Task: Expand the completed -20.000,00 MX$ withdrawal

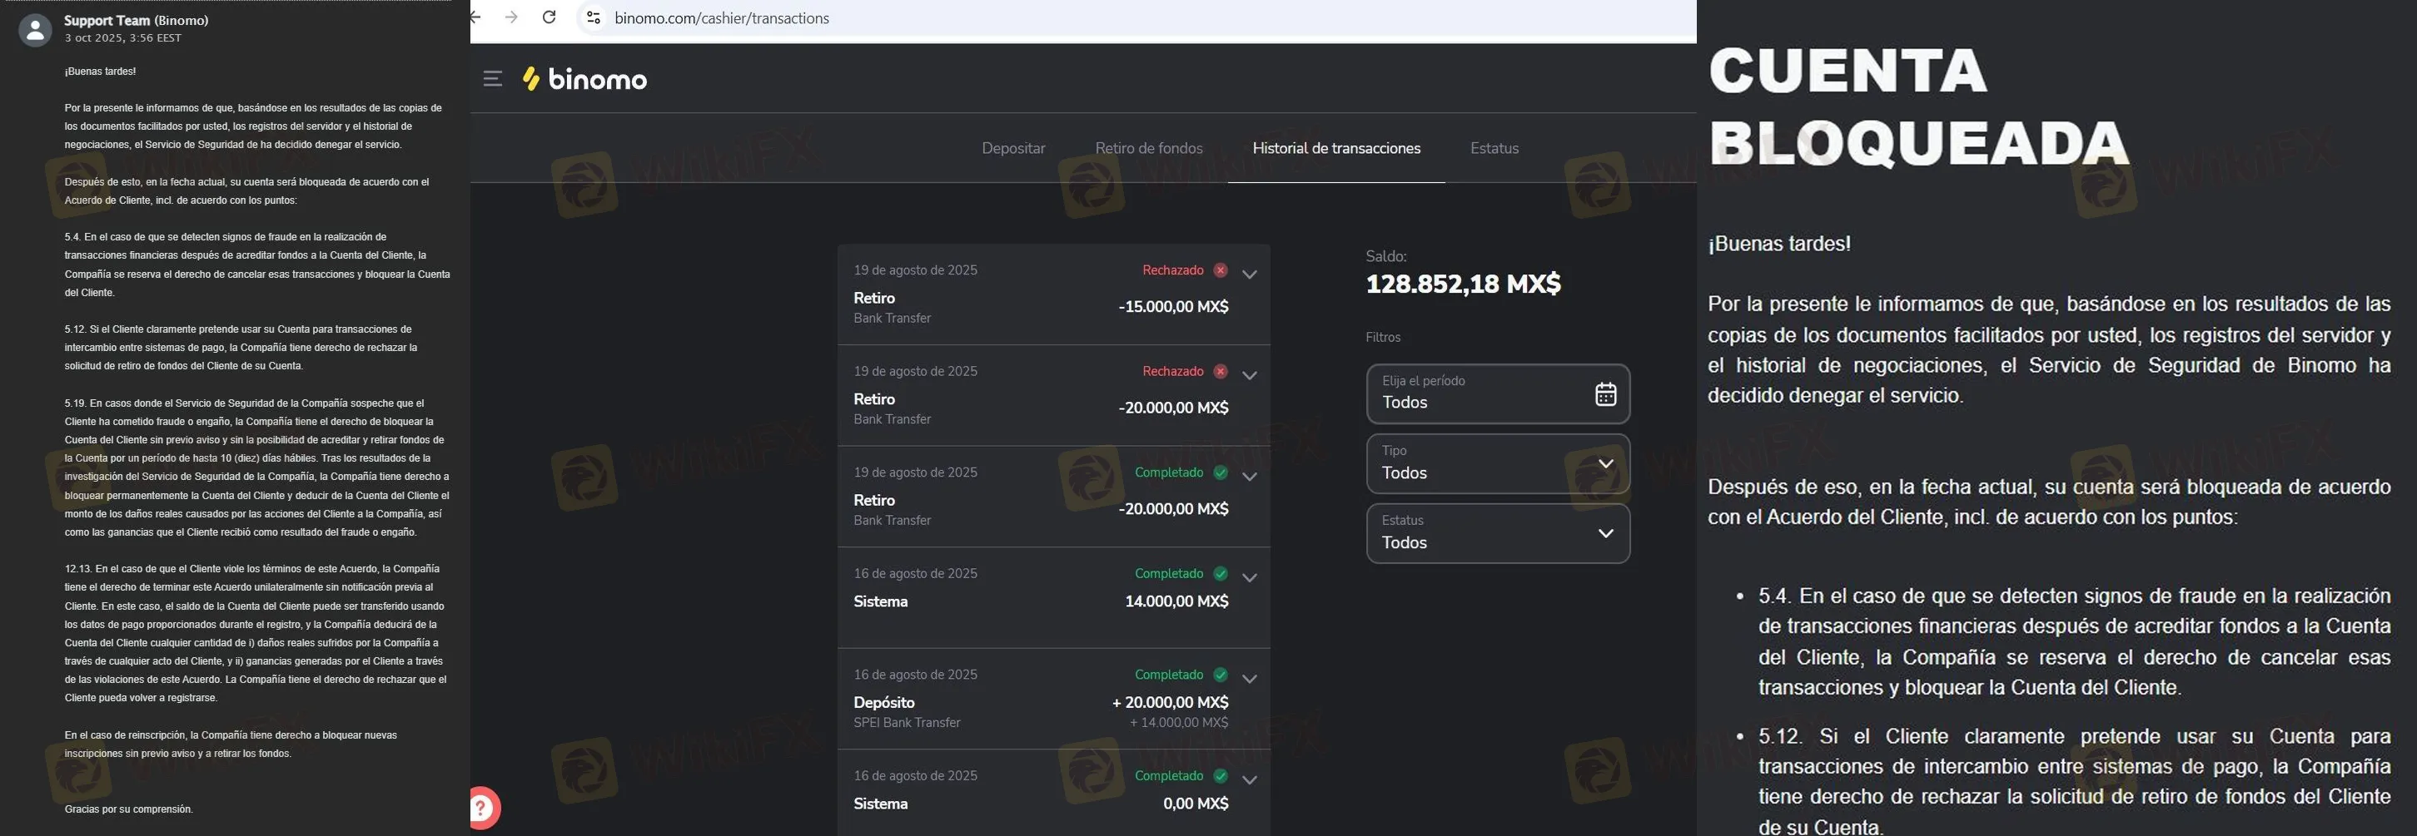Action: pyautogui.click(x=1249, y=476)
